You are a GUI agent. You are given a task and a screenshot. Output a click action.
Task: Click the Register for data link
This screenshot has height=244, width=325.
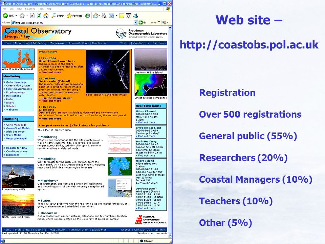(x=16, y=148)
